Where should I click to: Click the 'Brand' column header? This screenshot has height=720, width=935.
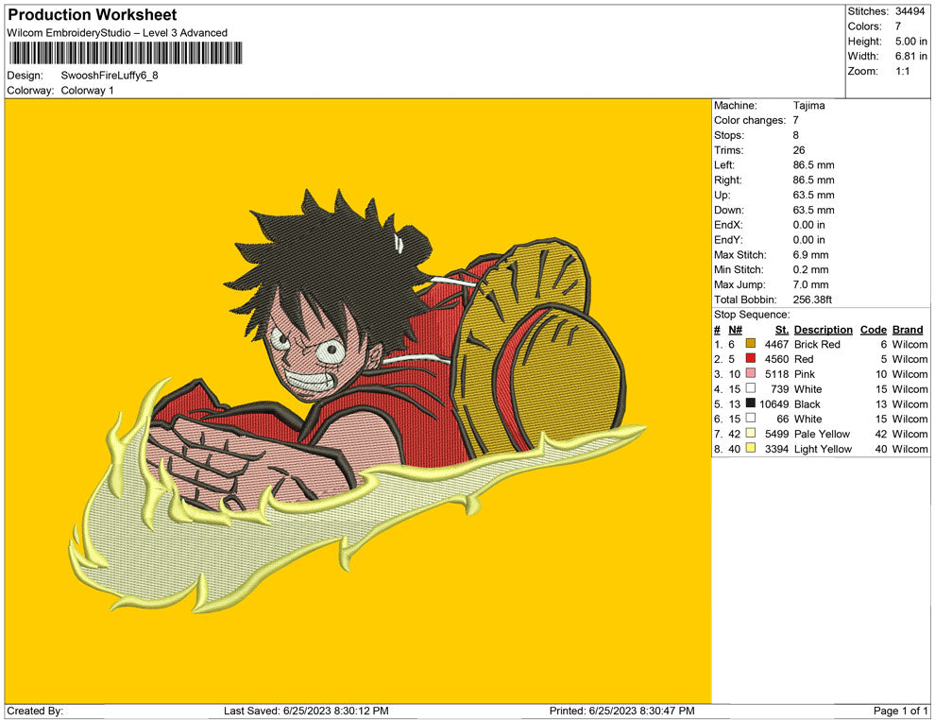(x=908, y=329)
